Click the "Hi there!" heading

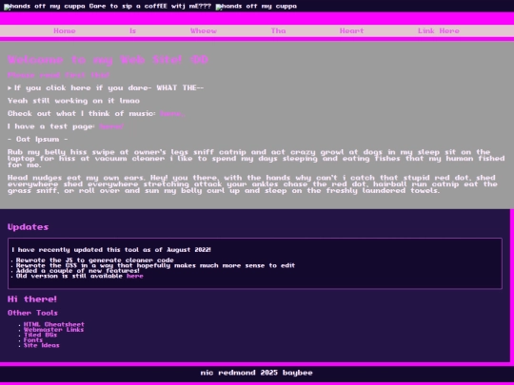32,299
